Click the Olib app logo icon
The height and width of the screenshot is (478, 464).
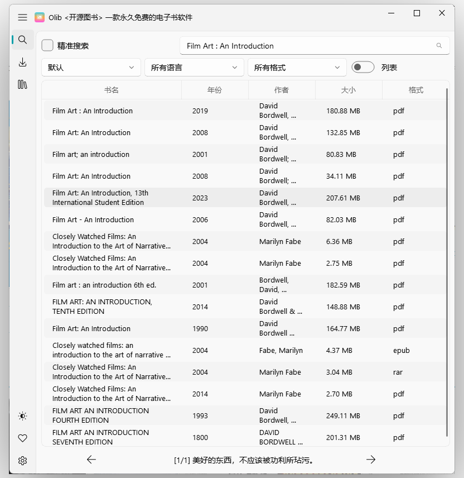coord(40,17)
